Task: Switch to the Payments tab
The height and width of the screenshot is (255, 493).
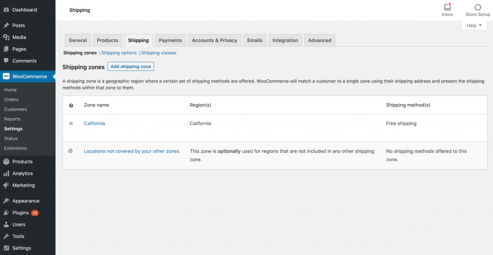Action: pos(170,40)
